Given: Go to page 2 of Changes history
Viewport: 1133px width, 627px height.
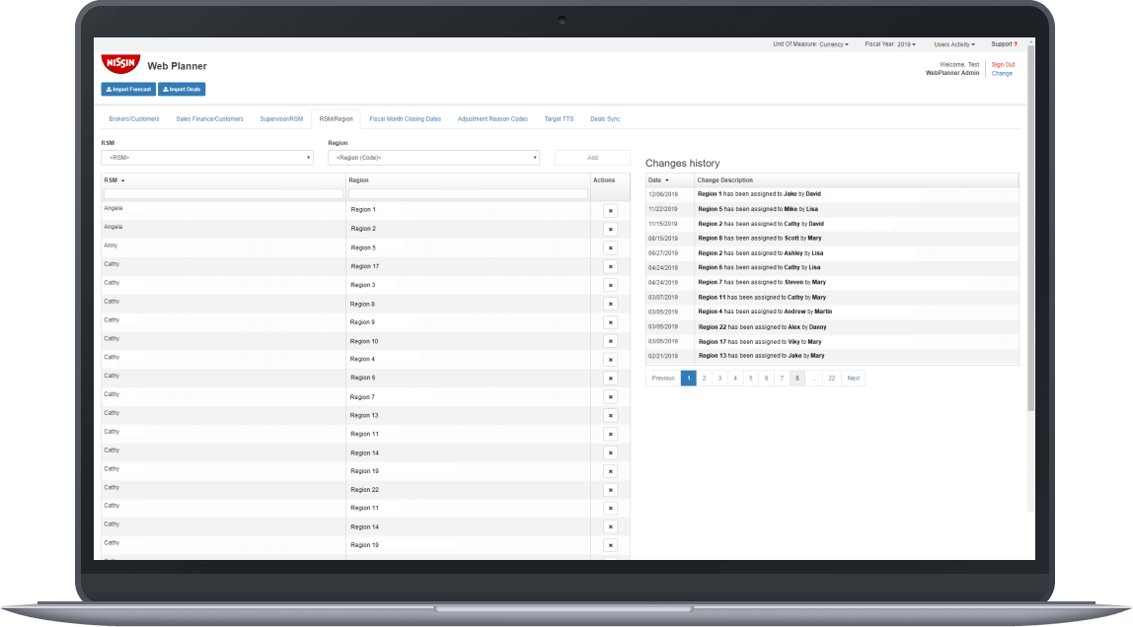Looking at the screenshot, I should click(x=704, y=378).
